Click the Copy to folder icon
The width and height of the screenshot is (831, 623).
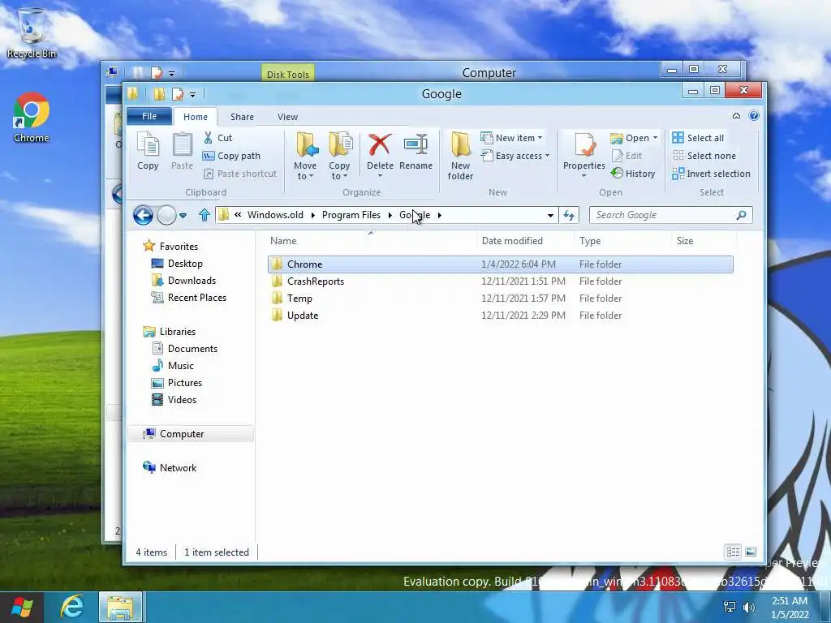[340, 144]
